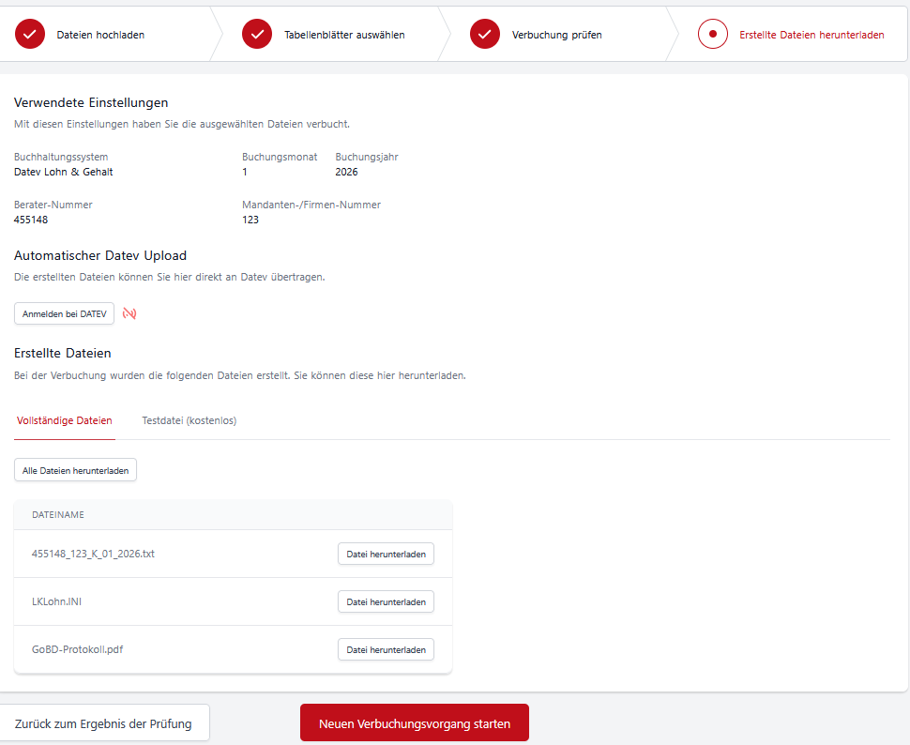Select the GoBD-Protokoll.pdf file name
The width and height of the screenshot is (910, 745).
(x=78, y=649)
